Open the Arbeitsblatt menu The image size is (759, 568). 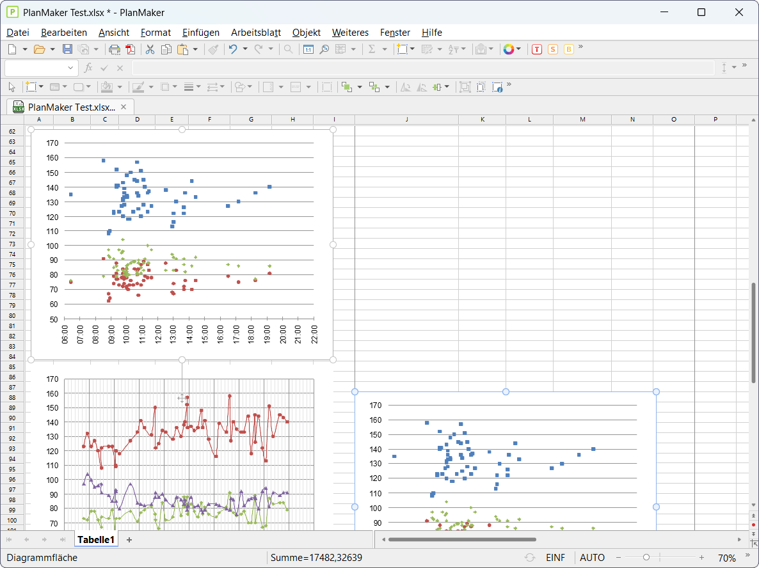click(256, 33)
